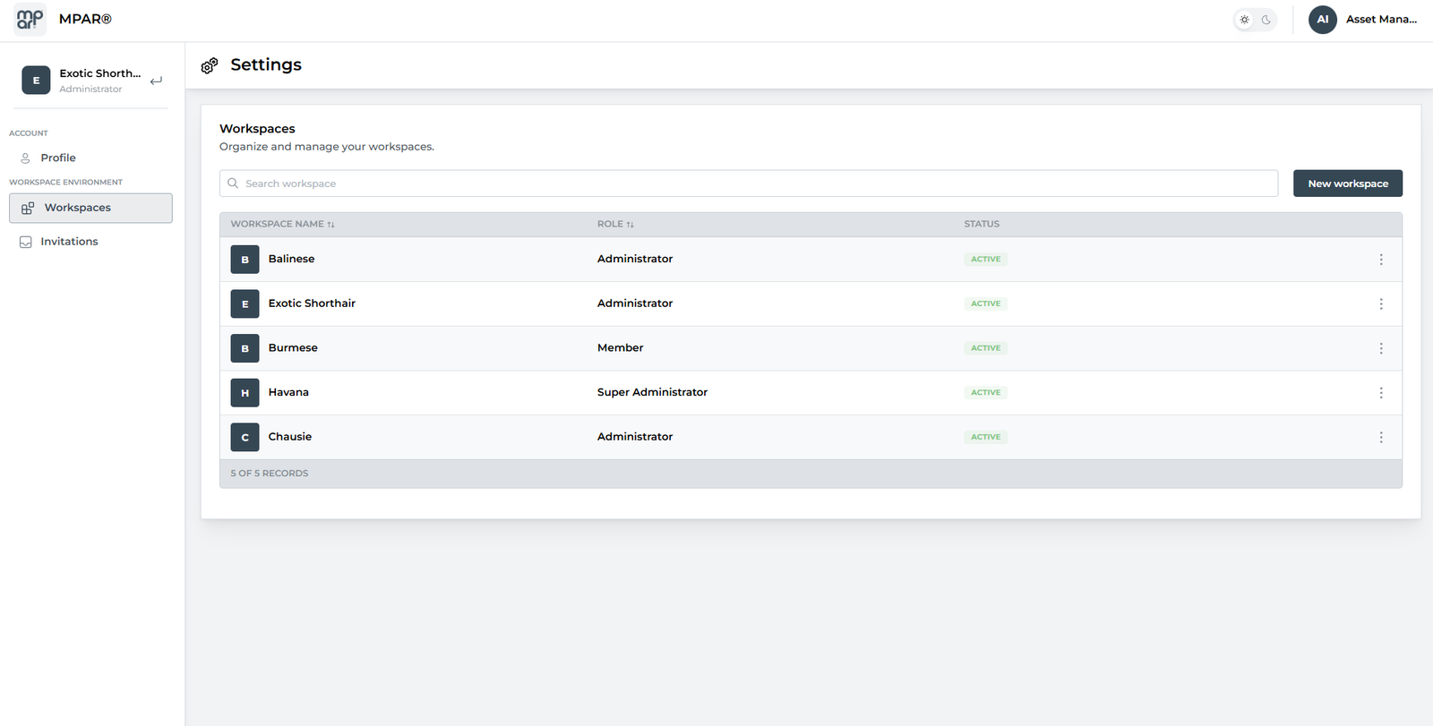Viewport: 1433px width, 726px height.
Task: Open the actions menu for Balinese
Action: click(x=1380, y=260)
